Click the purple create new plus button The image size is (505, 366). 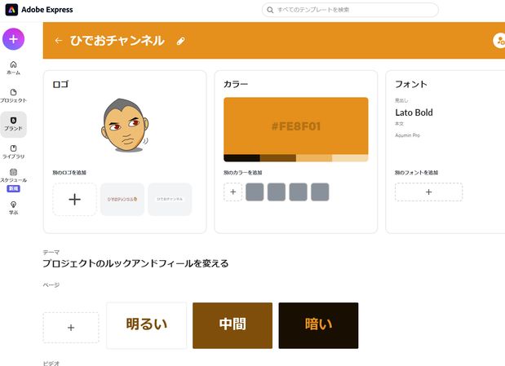13,39
